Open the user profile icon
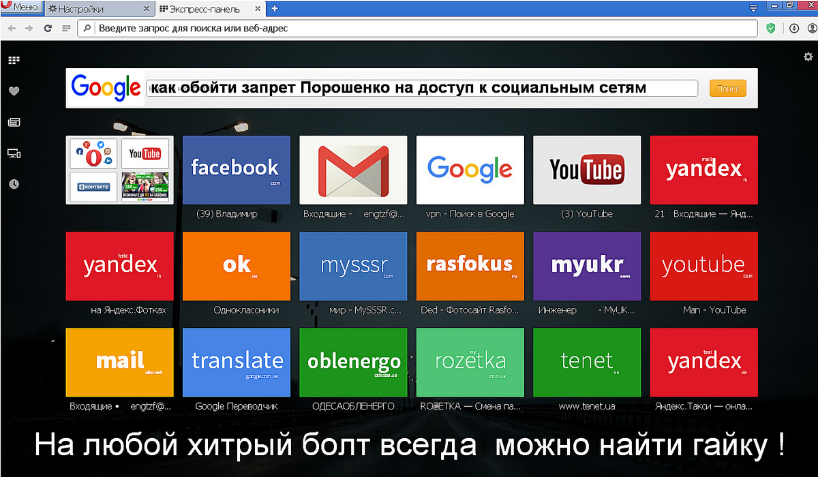 tap(811, 29)
